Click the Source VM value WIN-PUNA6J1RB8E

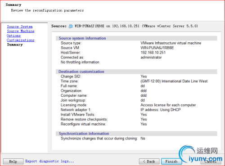(157, 48)
